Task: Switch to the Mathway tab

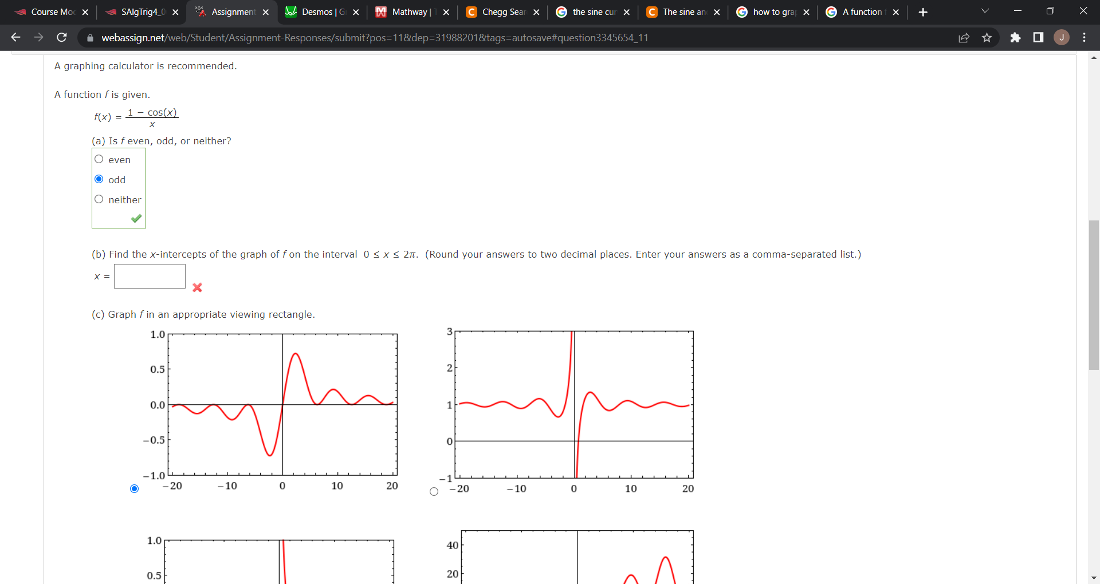Action: point(410,11)
